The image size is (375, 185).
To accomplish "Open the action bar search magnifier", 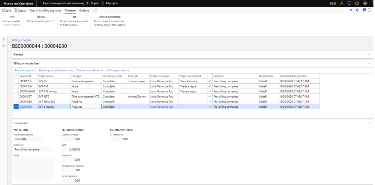I will pos(95,11).
